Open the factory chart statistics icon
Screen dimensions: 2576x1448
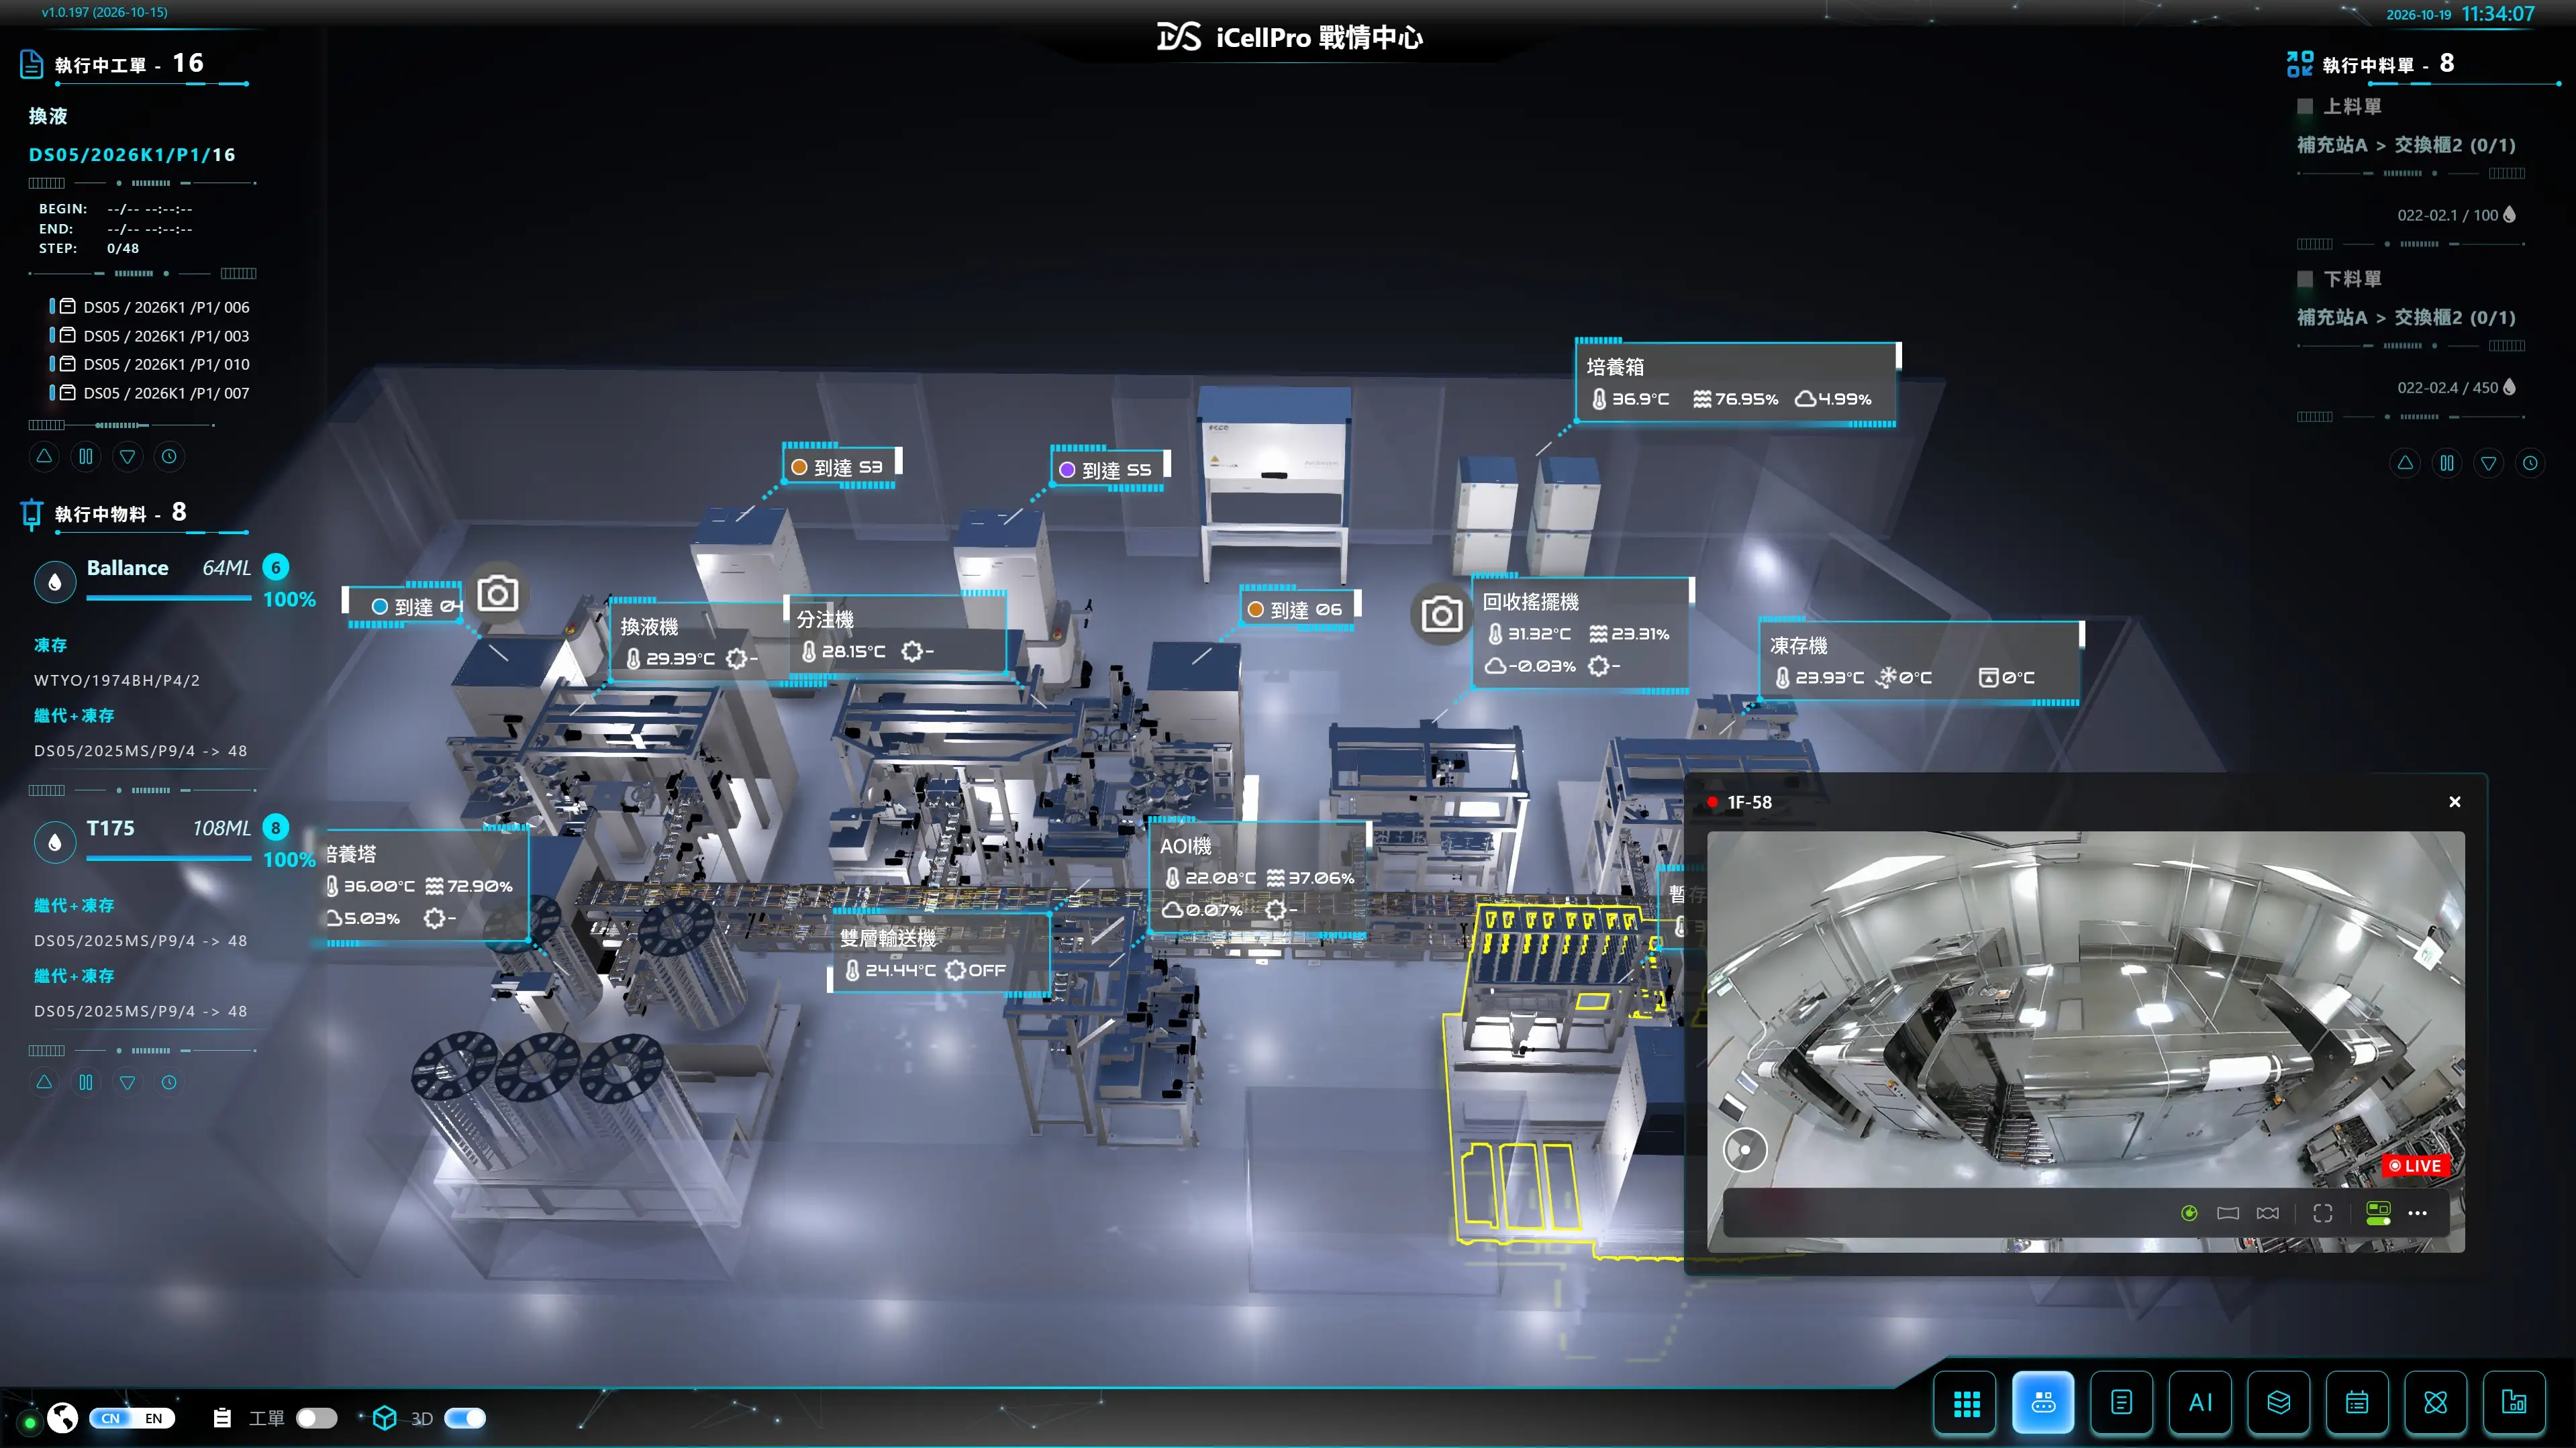click(x=2514, y=1403)
